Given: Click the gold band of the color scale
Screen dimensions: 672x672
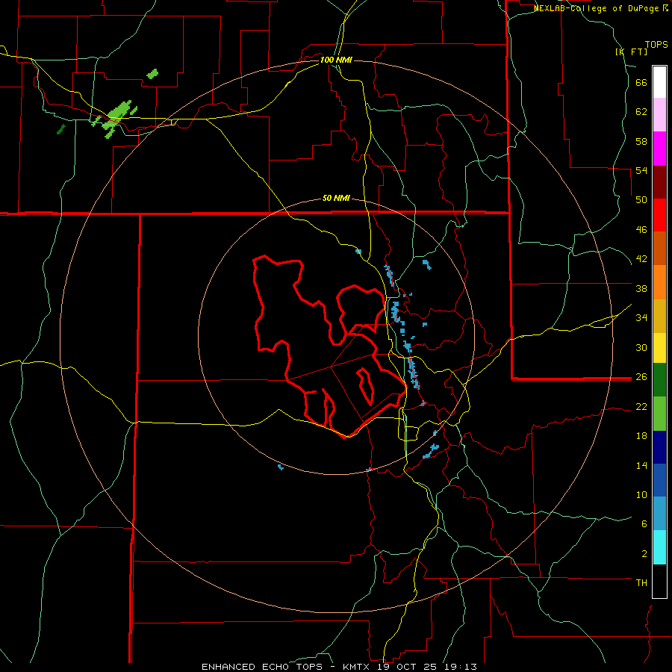Looking at the screenshot, I should tap(659, 316).
